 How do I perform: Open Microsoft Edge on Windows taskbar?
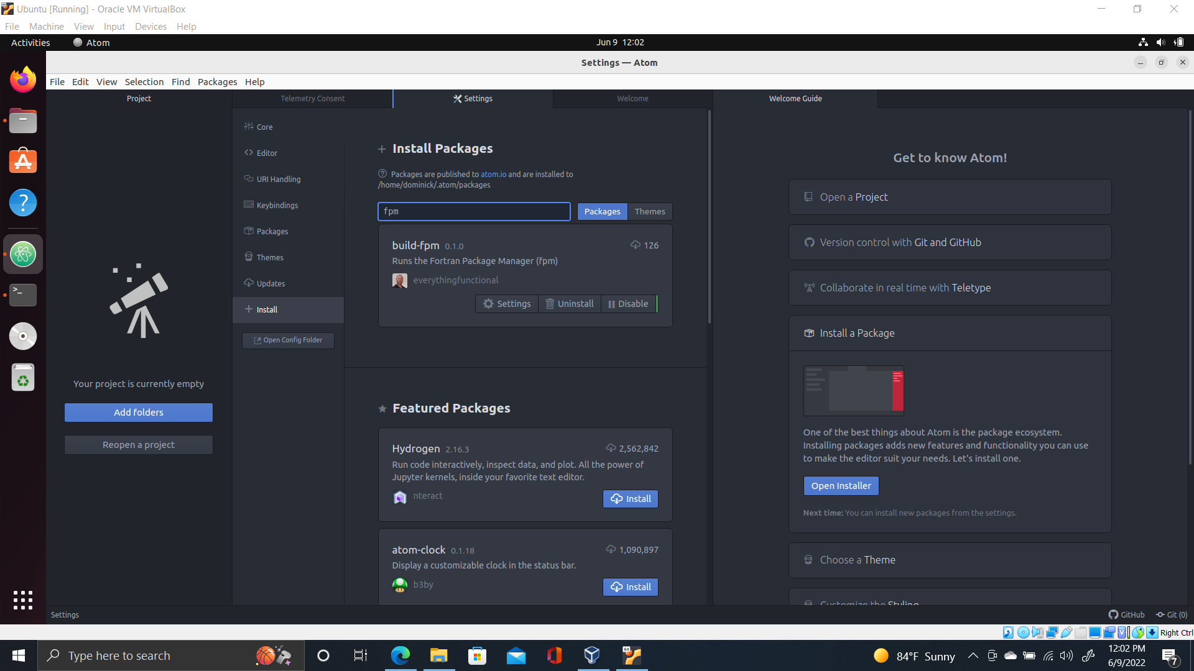click(x=400, y=655)
